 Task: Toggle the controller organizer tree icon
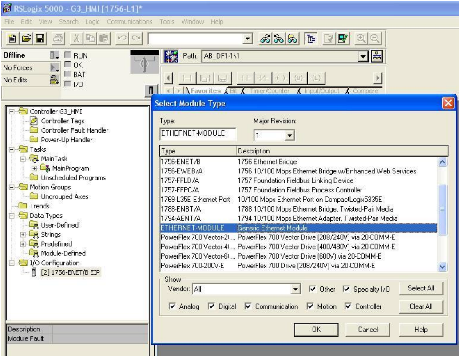[x=311, y=39]
